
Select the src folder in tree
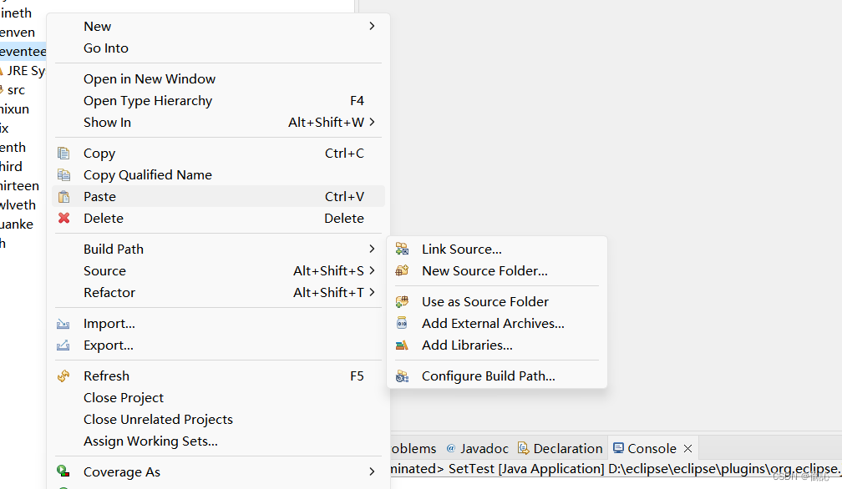(16, 90)
